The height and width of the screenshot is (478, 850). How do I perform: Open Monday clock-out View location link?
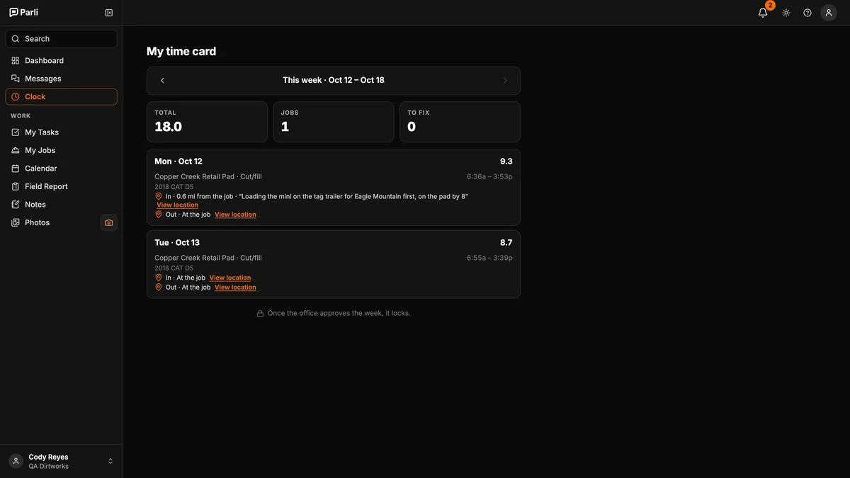pyautogui.click(x=236, y=215)
